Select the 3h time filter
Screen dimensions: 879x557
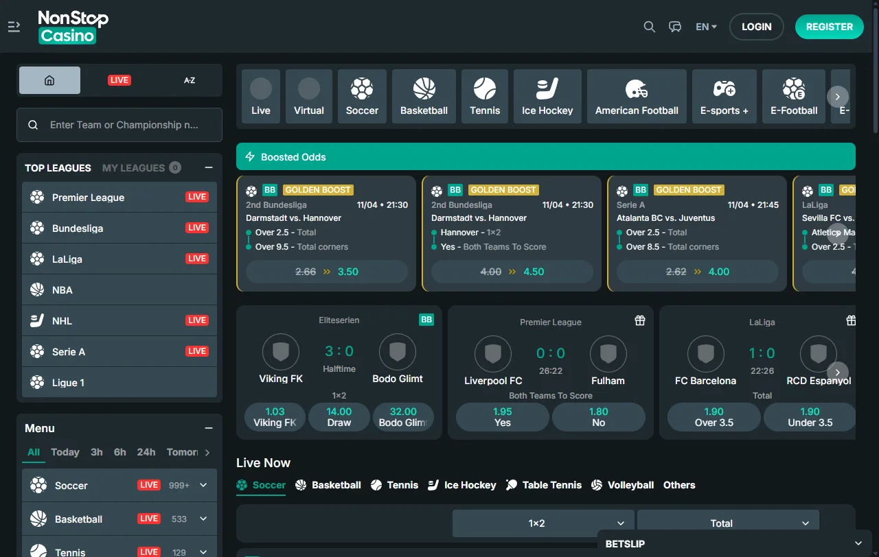[97, 452]
